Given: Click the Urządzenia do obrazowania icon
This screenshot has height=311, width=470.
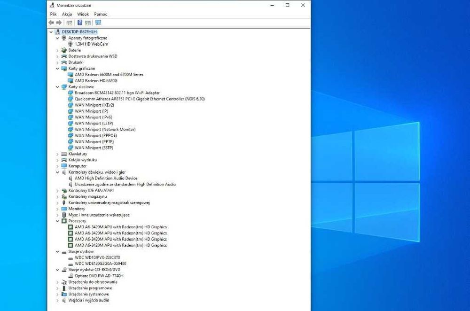Looking at the screenshot, I should pos(64,282).
